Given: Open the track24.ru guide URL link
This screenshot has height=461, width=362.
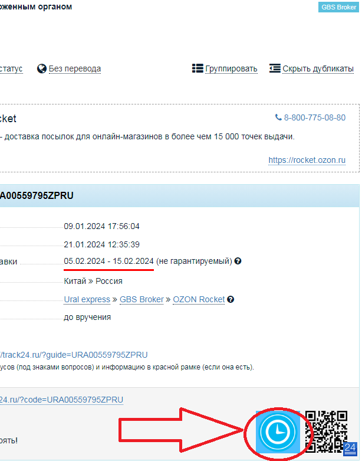Looking at the screenshot, I should click(73, 355).
